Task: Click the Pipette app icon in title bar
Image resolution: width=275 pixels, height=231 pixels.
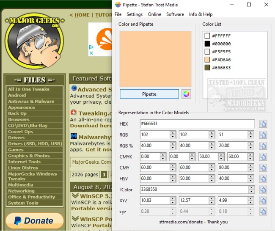Action: tap(118, 5)
